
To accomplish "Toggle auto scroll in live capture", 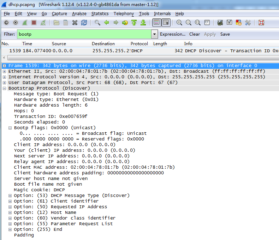I will pos(166,23).
